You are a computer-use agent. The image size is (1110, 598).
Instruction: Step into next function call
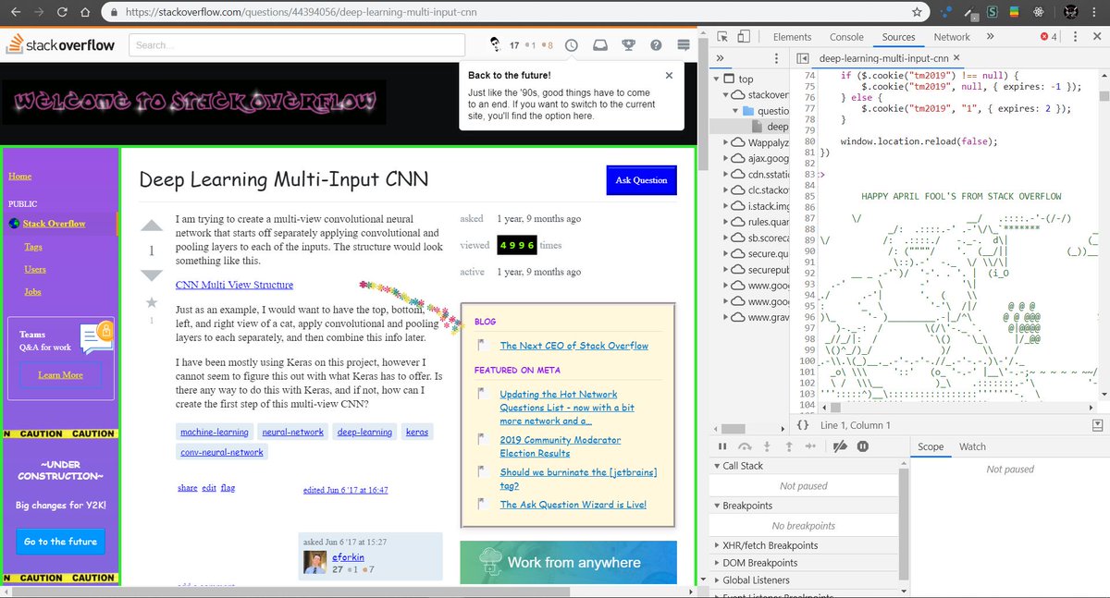[x=766, y=446]
